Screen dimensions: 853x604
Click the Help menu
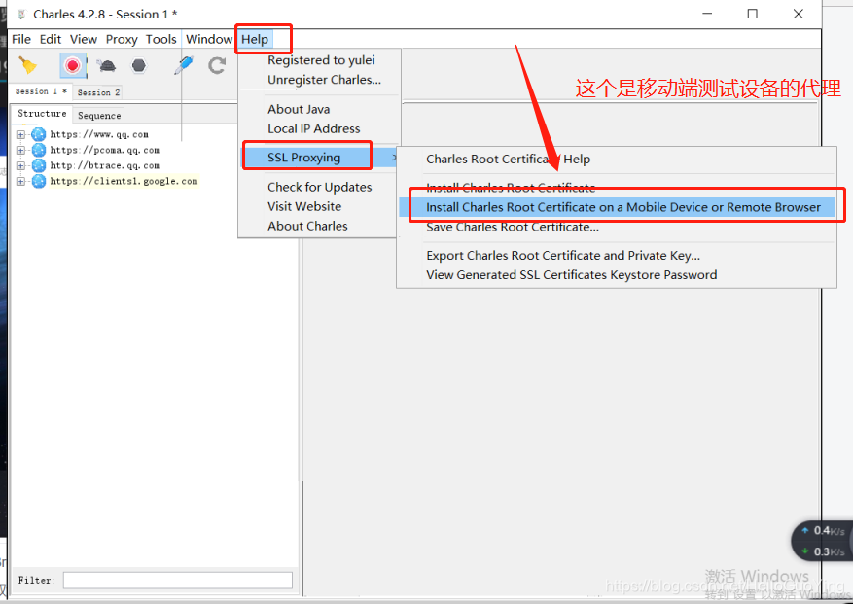[x=255, y=39]
